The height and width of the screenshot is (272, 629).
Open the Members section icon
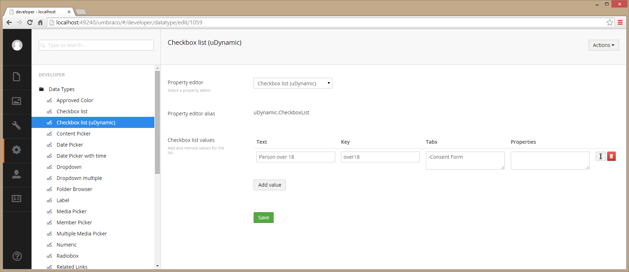click(x=16, y=199)
